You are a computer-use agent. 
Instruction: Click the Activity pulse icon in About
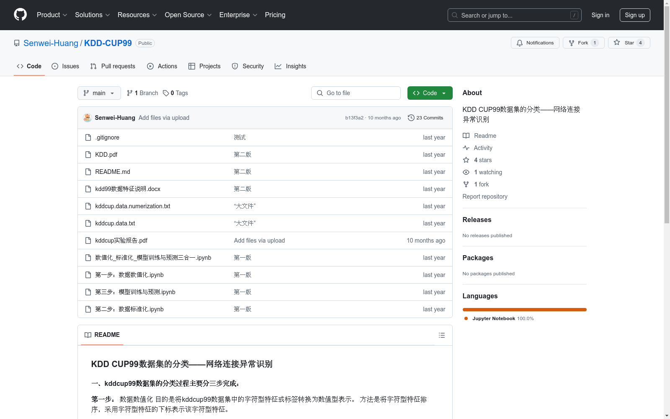point(466,148)
